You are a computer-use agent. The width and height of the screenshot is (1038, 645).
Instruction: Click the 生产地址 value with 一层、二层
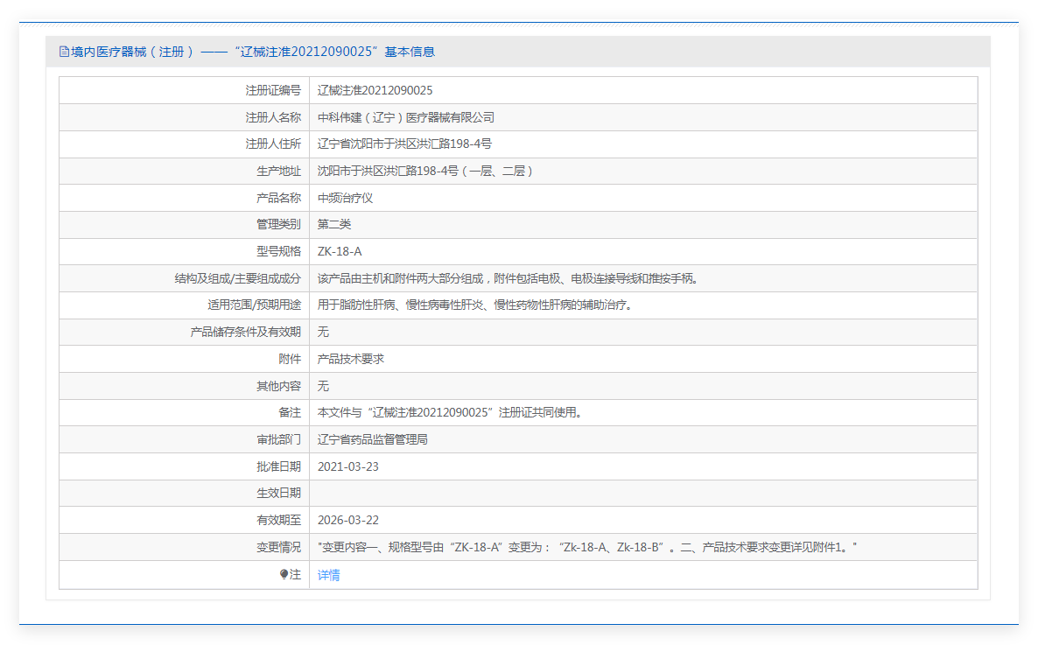424,171
